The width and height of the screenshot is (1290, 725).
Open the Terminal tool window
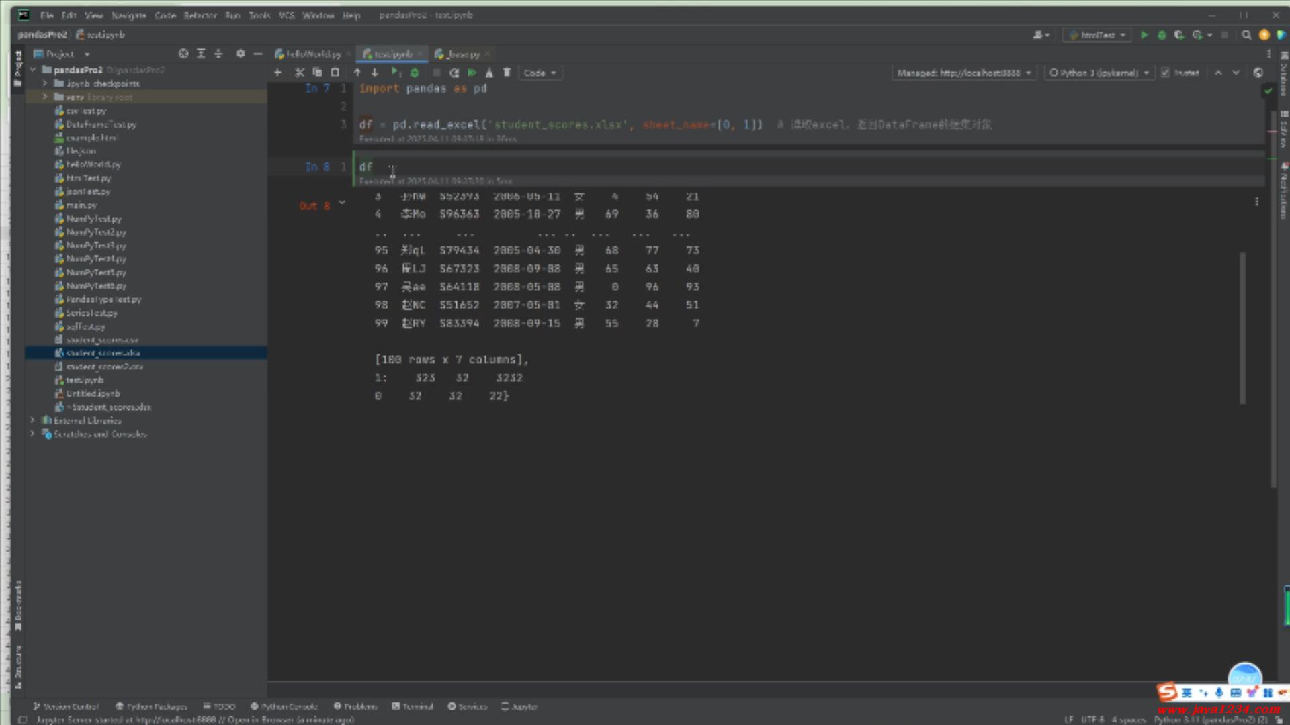click(413, 706)
